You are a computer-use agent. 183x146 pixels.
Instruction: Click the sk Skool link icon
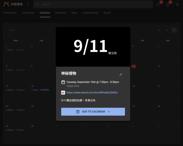[63, 93]
